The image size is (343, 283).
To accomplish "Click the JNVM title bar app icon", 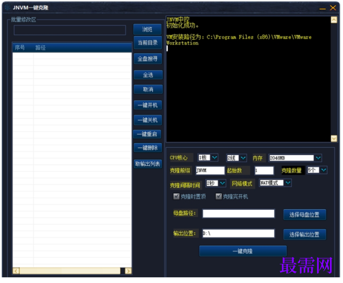I will pos(8,8).
